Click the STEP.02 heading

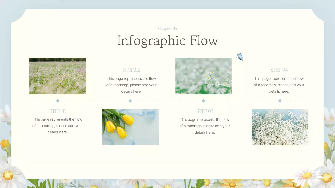point(131,70)
